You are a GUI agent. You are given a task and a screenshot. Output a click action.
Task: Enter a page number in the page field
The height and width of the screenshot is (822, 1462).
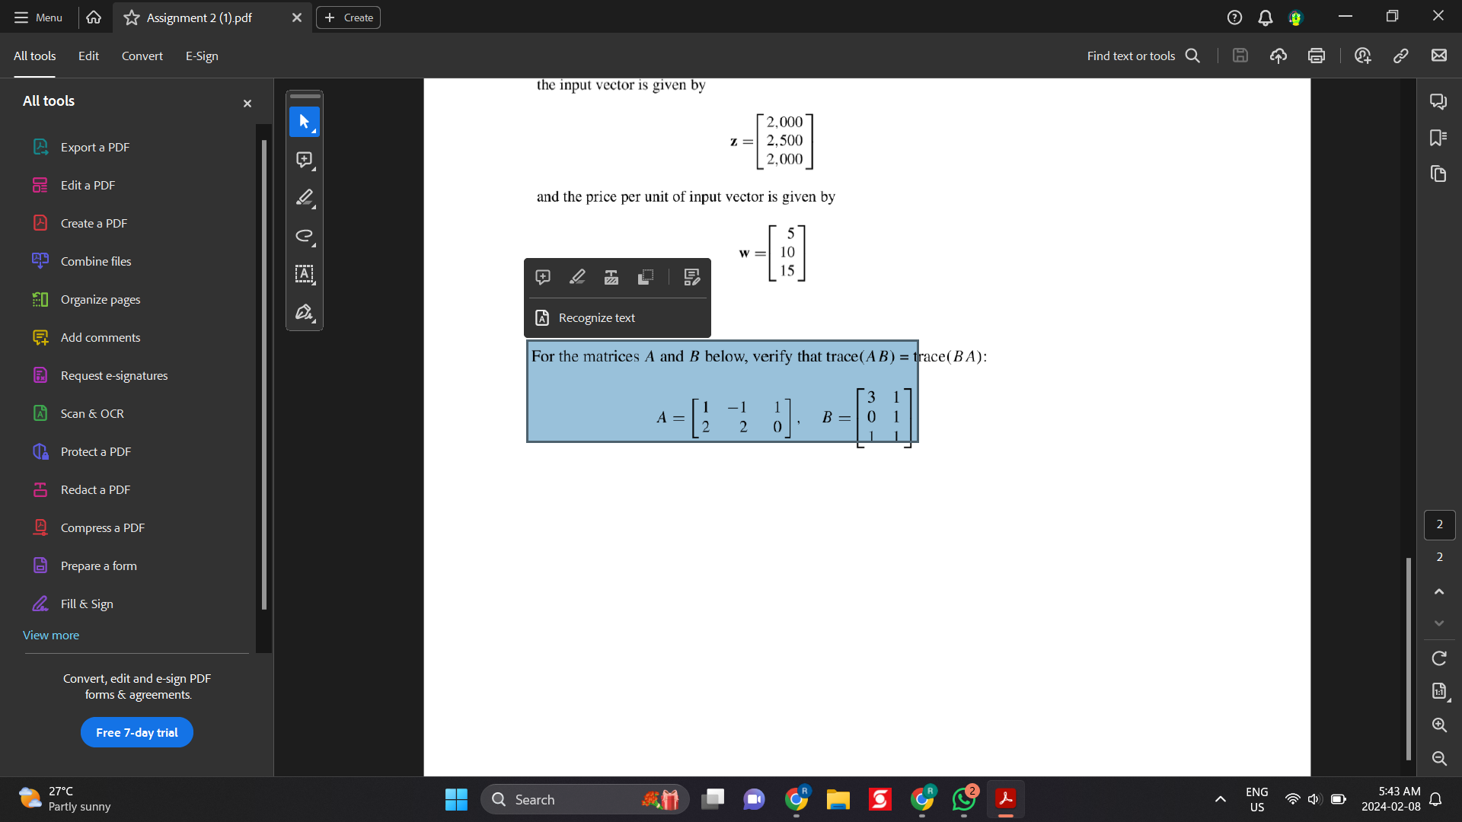(x=1439, y=524)
